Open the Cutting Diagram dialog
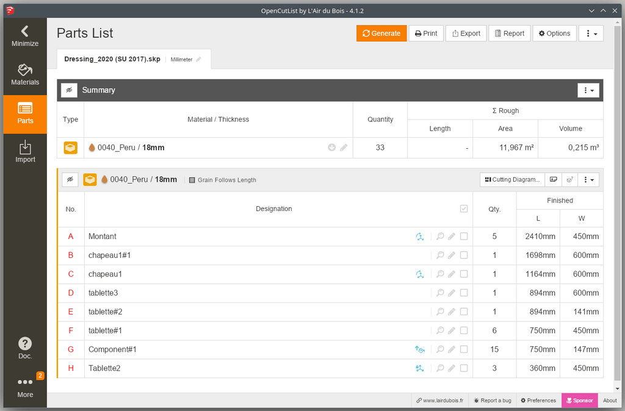Screen dimensions: 625x411 [x=513, y=180]
